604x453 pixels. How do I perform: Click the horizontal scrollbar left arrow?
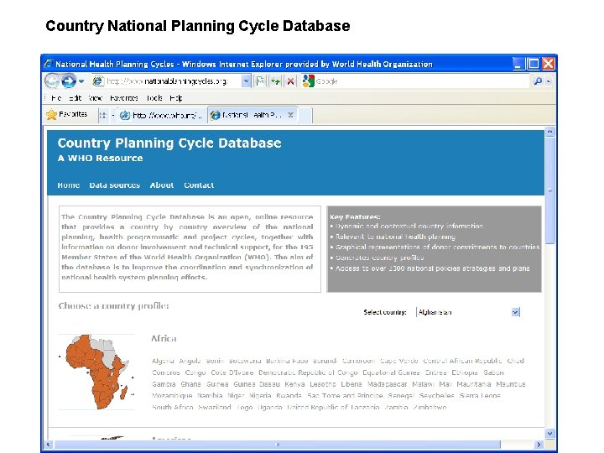(x=48, y=445)
